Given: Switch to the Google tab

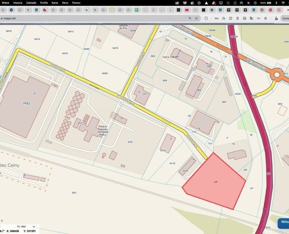Looking at the screenshot, I should pyautogui.click(x=170, y=10).
